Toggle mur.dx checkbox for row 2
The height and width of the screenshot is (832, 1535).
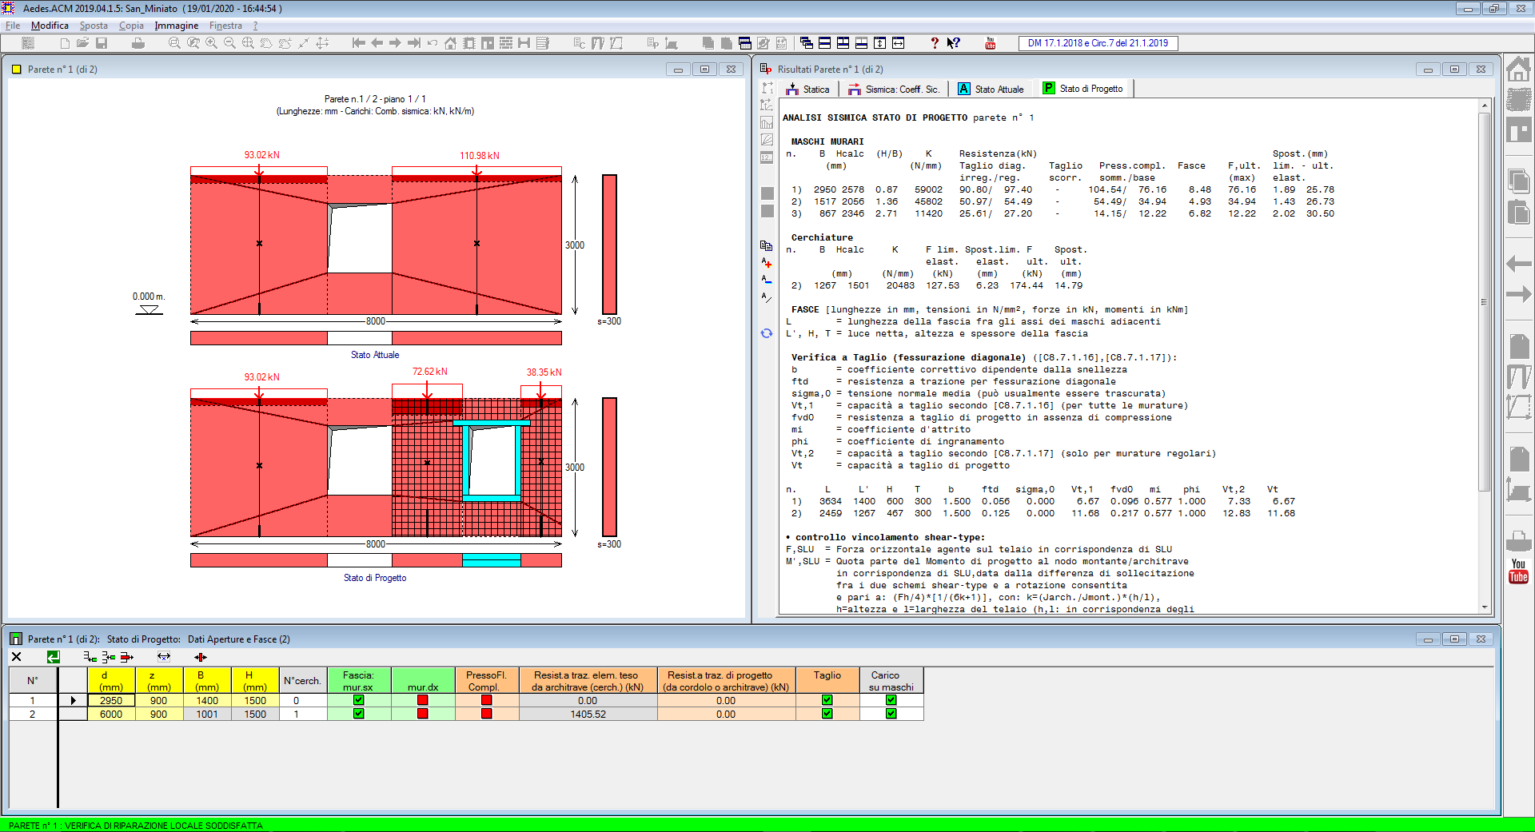point(422,714)
